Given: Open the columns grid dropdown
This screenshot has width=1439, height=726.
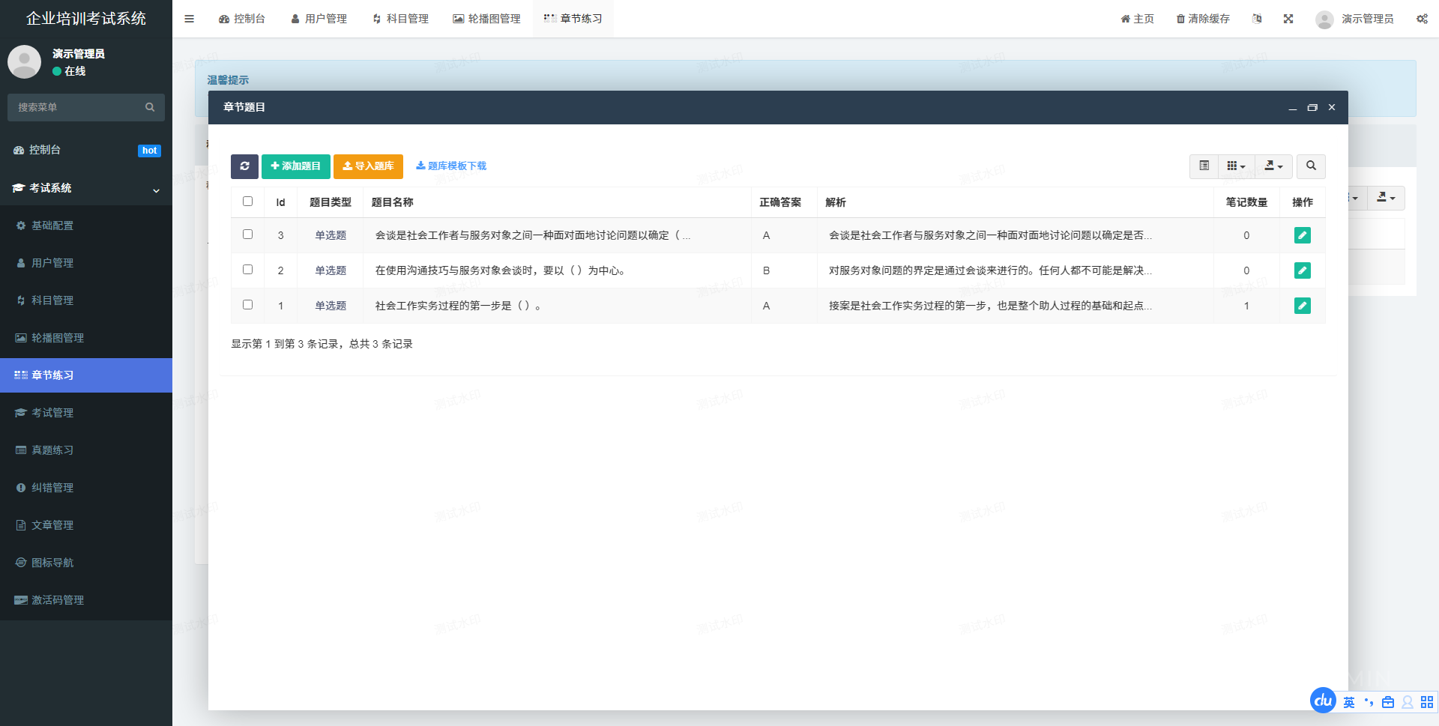Looking at the screenshot, I should (1236, 166).
